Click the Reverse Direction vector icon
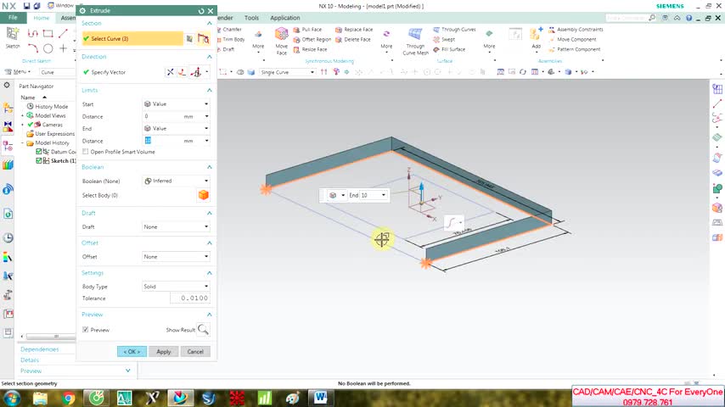The height and width of the screenshot is (407, 725). tap(170, 72)
